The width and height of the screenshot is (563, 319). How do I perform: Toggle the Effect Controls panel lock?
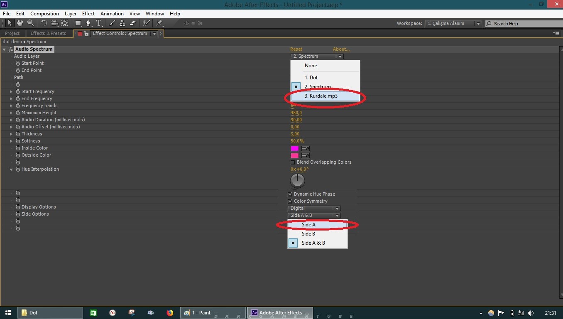point(86,34)
